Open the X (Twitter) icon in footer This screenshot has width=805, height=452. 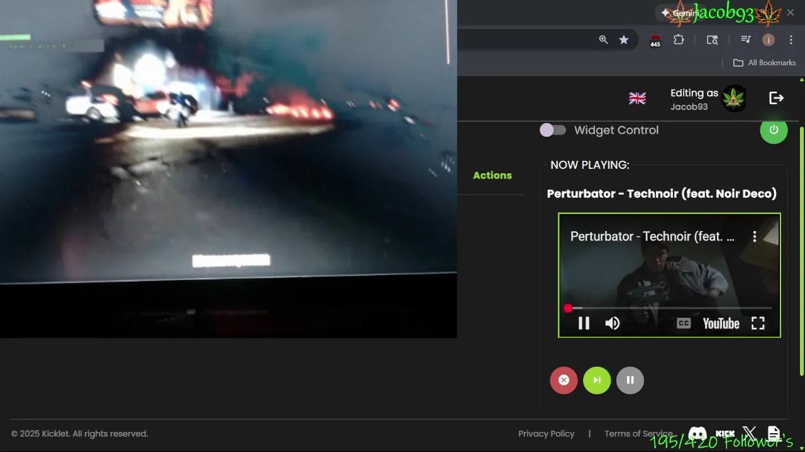[750, 433]
